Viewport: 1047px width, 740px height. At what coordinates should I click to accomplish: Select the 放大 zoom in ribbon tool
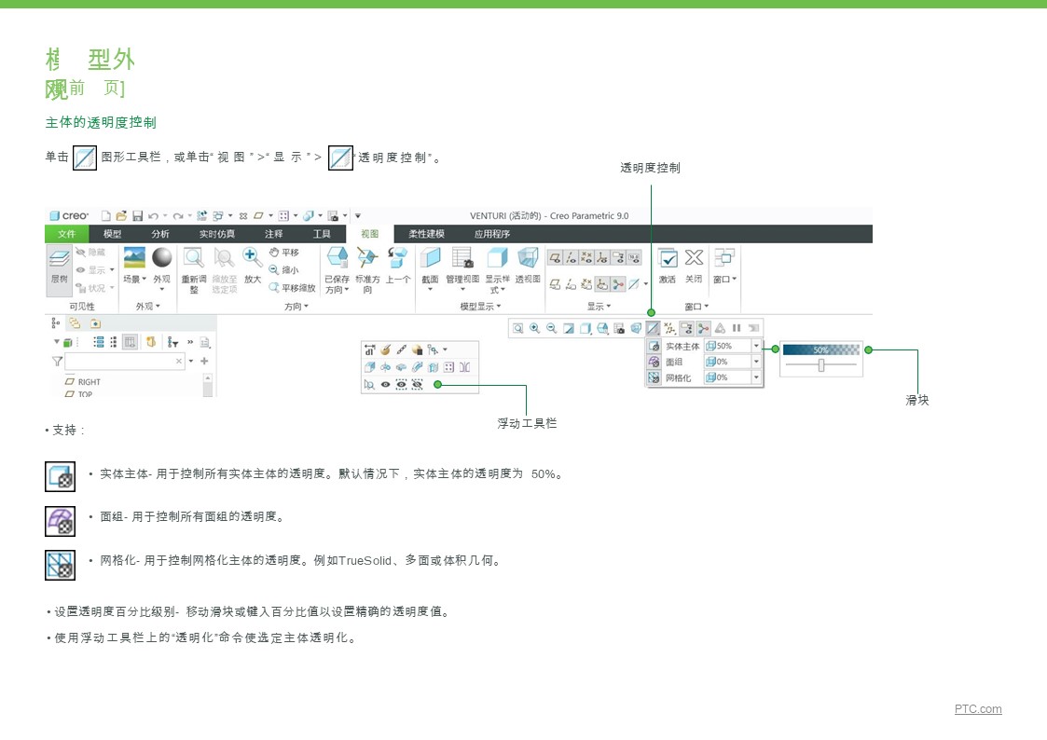pyautogui.click(x=252, y=265)
